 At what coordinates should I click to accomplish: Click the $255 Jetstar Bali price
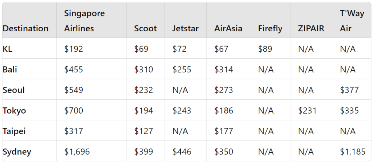(181, 70)
